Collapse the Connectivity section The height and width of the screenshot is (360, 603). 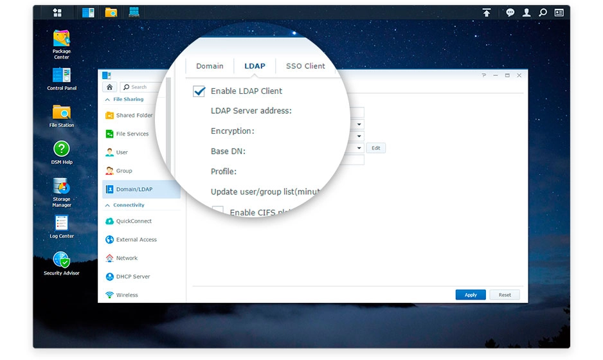point(107,205)
